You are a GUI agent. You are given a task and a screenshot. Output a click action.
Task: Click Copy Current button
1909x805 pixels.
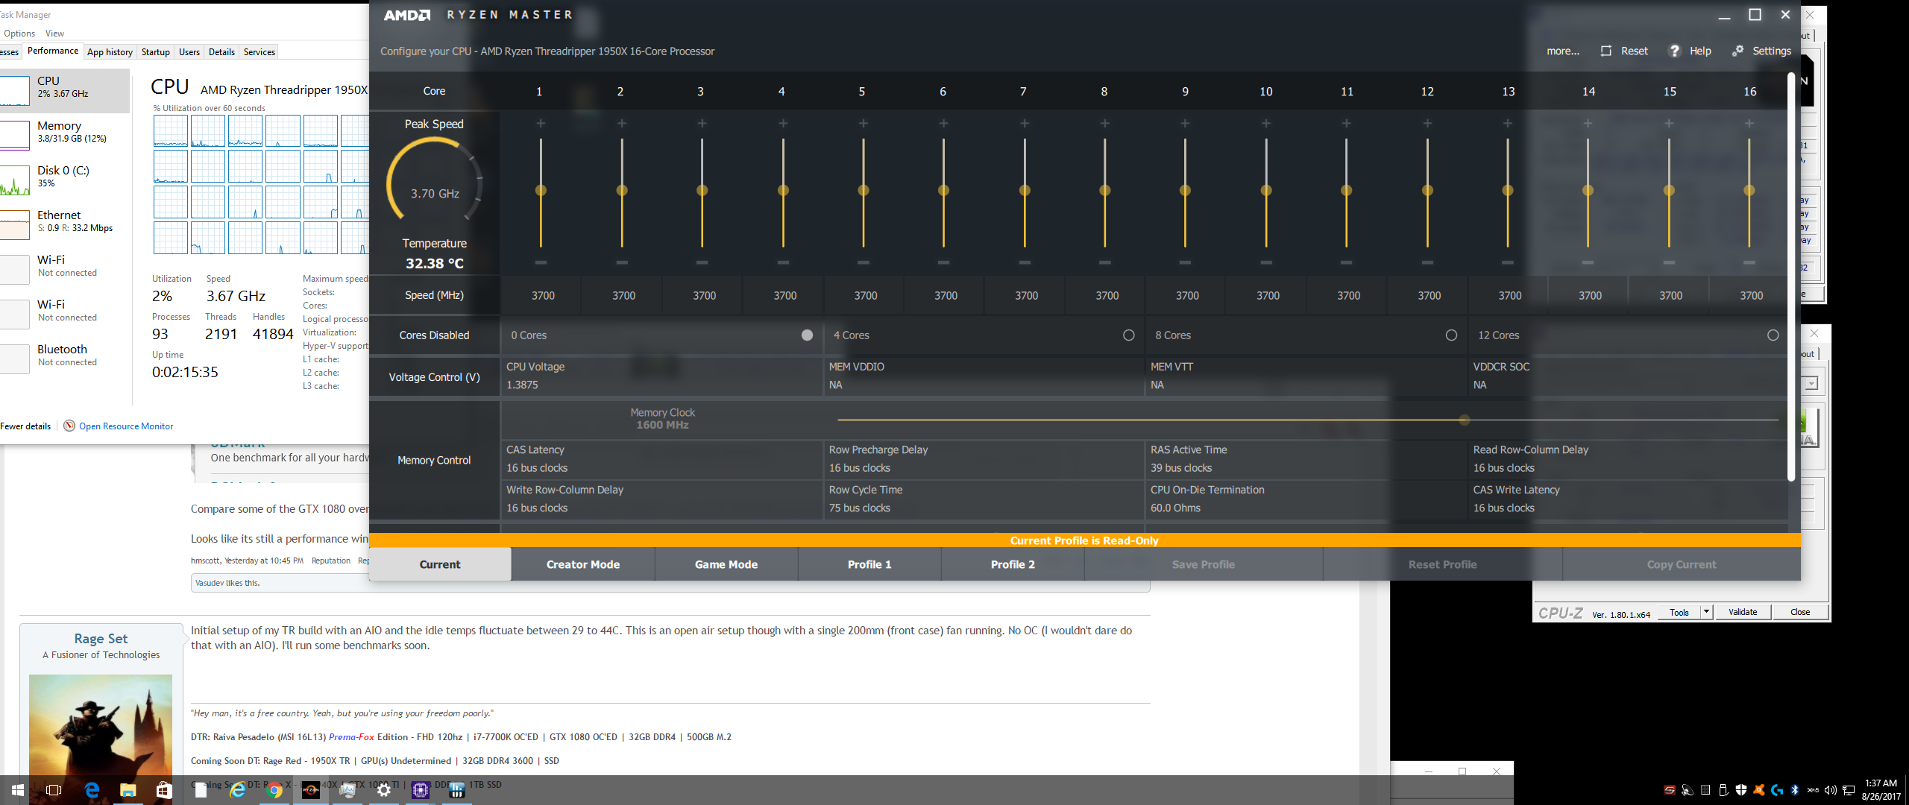1682,564
